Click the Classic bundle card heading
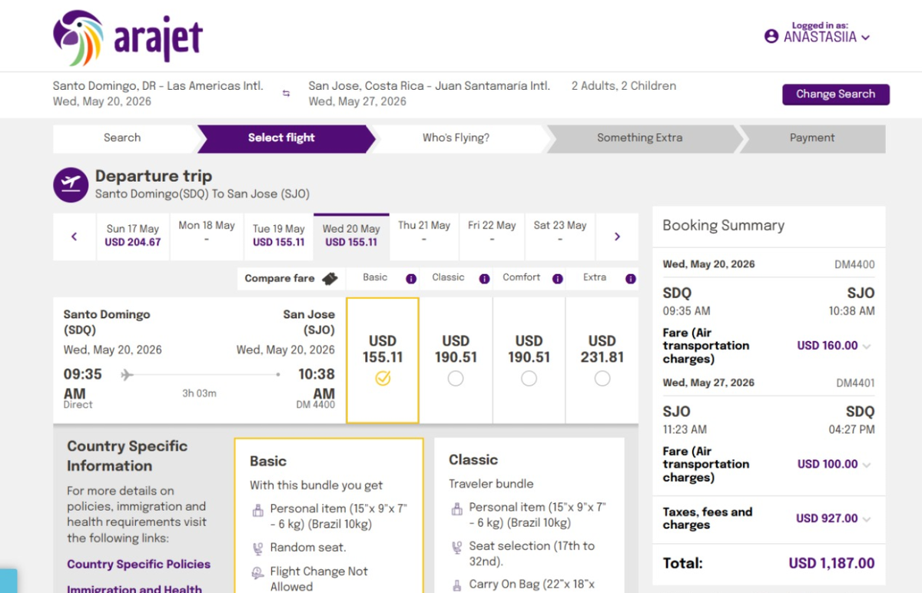Viewport: 922px width, 593px height. click(473, 460)
